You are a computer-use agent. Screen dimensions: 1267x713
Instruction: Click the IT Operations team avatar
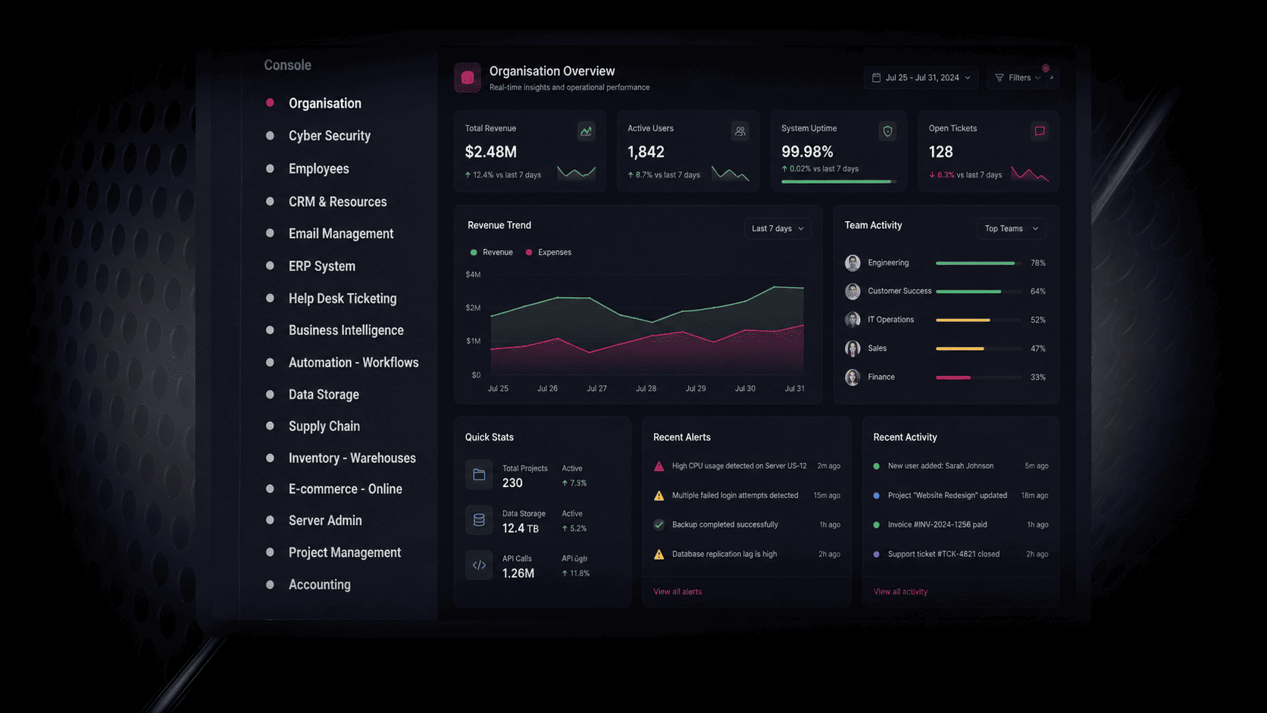coord(852,320)
